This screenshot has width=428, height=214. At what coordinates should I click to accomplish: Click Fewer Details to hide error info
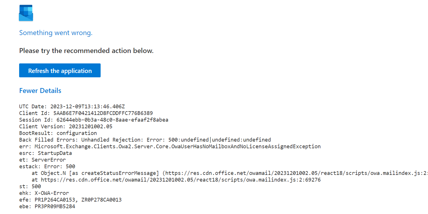40,90
